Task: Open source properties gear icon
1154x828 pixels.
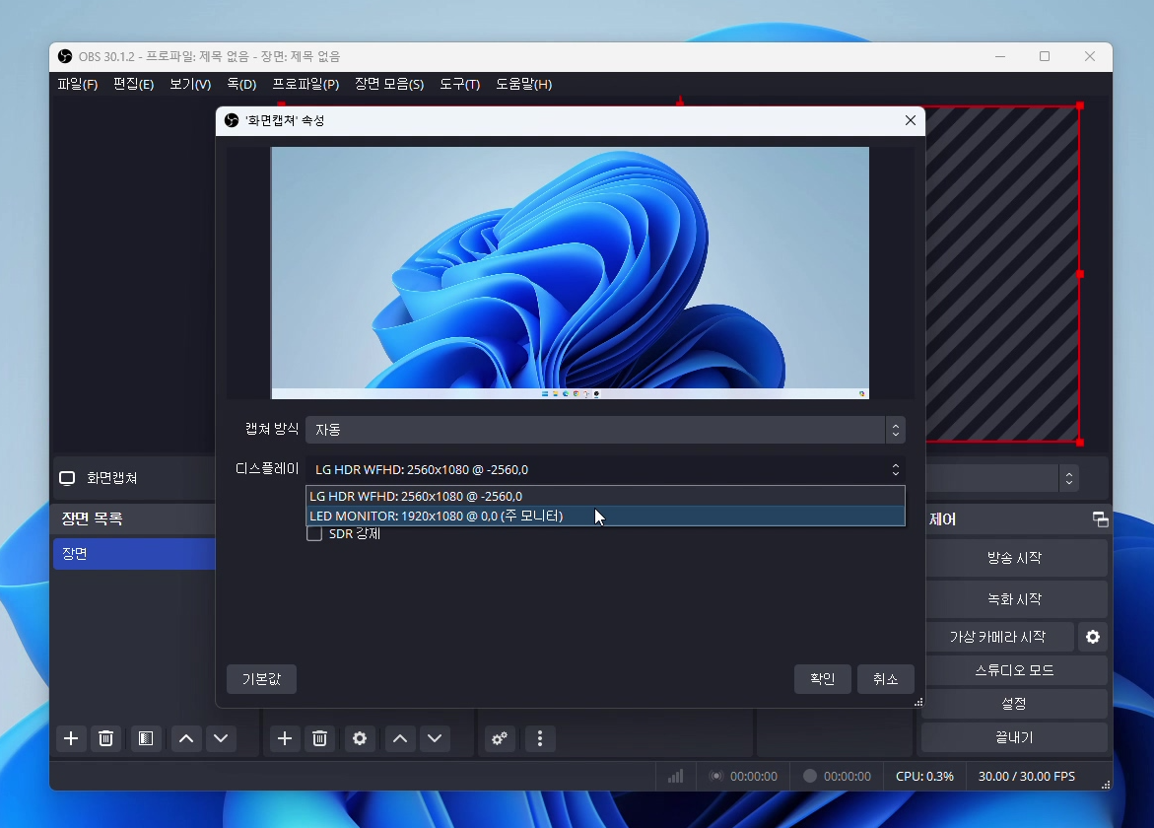Action: coord(359,738)
